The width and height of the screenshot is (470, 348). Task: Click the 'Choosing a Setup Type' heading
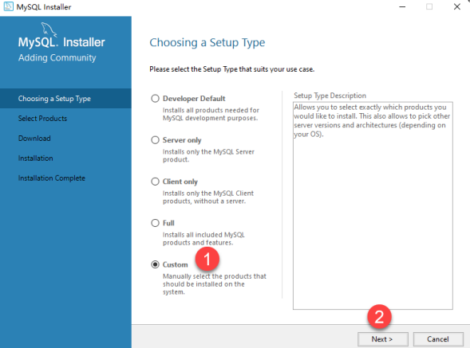207,42
